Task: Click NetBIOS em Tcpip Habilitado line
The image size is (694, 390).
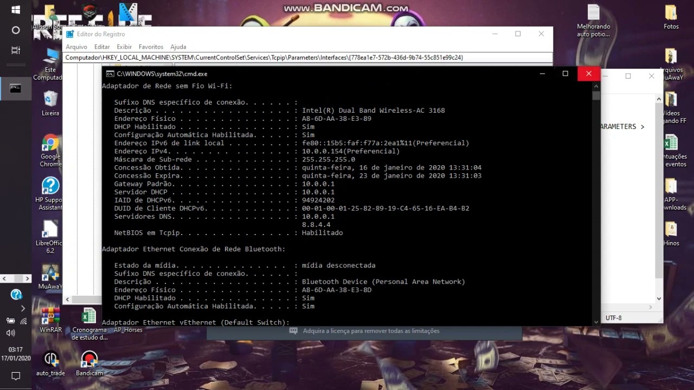Action: (228, 233)
